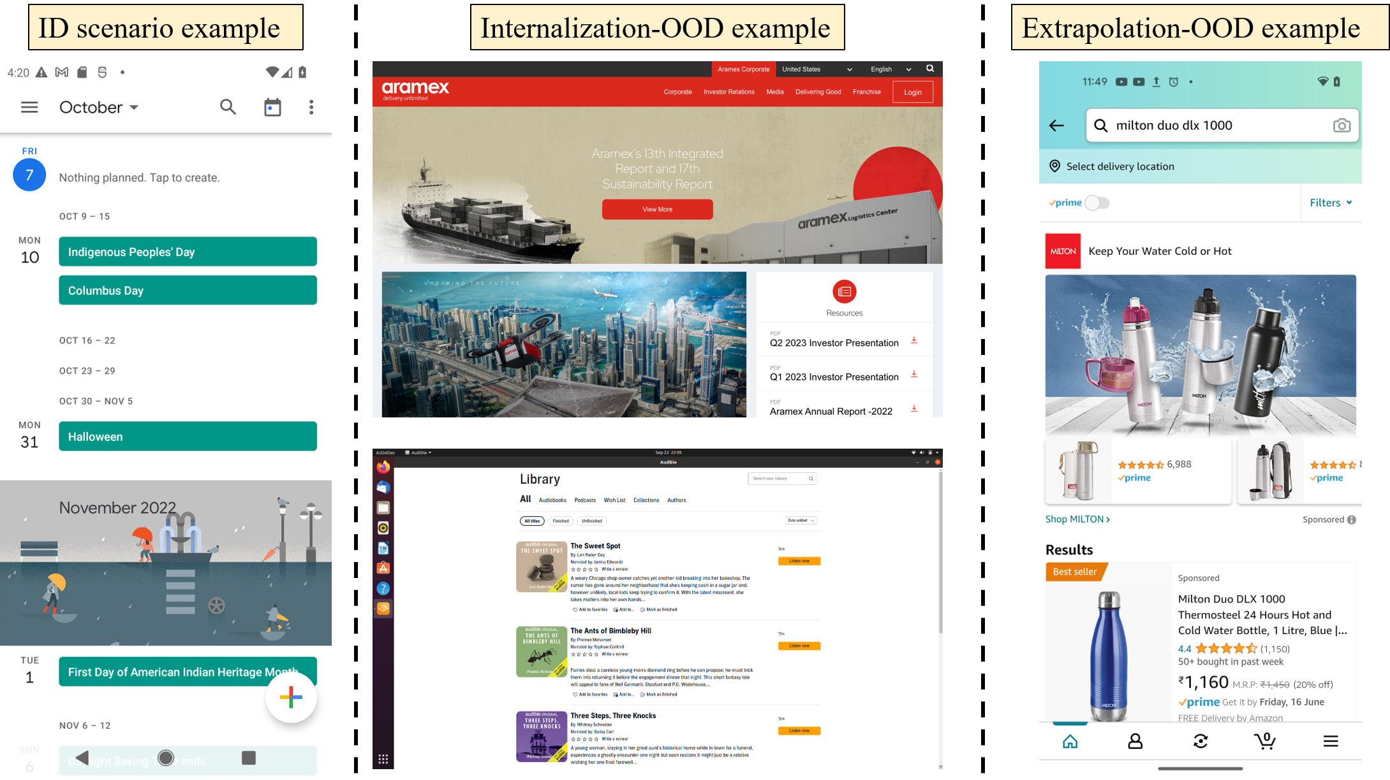The image size is (1390, 780).
Task: Click the Aramex Login button
Action: [912, 92]
